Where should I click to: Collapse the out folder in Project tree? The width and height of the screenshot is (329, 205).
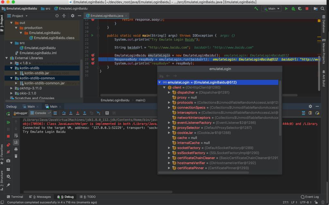12,23
